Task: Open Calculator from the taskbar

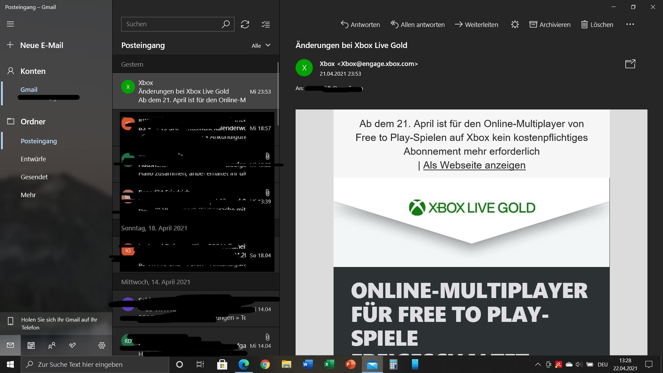Action: (393, 364)
